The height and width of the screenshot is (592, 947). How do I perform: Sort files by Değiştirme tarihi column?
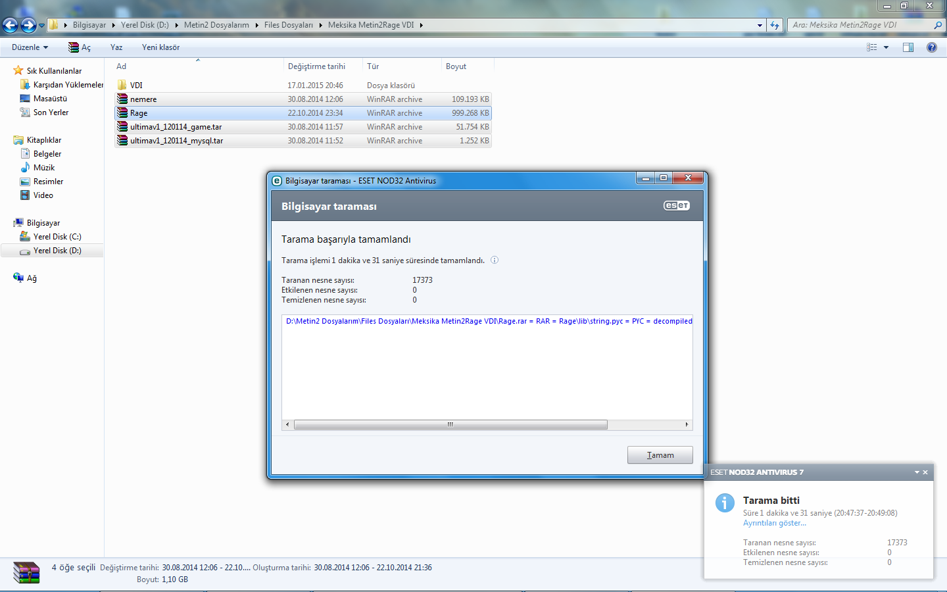pyautogui.click(x=323, y=66)
